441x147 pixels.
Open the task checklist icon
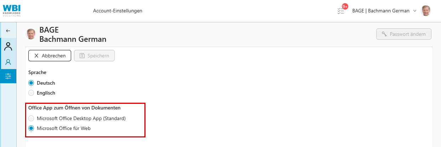click(x=340, y=11)
